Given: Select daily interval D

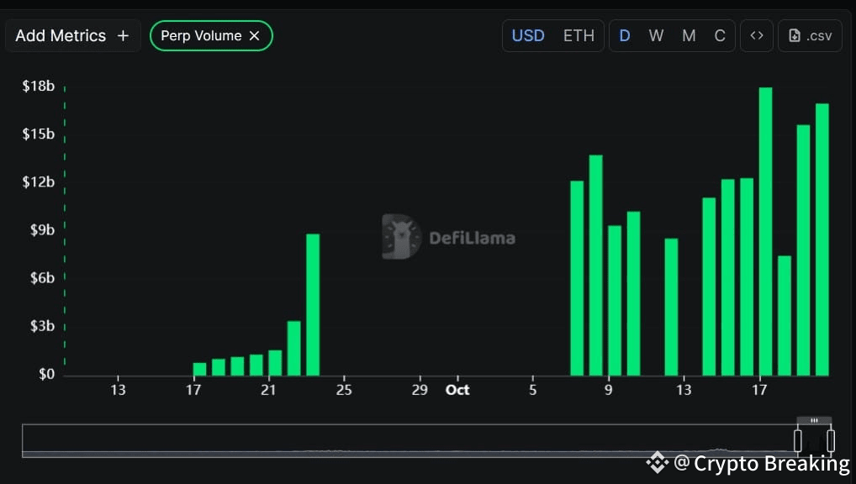Looking at the screenshot, I should click(x=625, y=36).
